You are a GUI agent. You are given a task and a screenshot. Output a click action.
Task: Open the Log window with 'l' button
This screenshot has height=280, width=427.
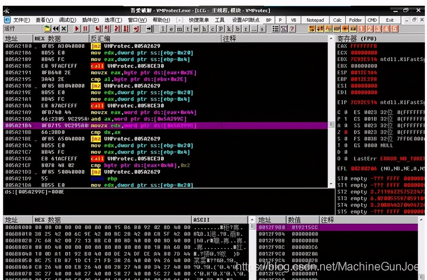click(163, 29)
